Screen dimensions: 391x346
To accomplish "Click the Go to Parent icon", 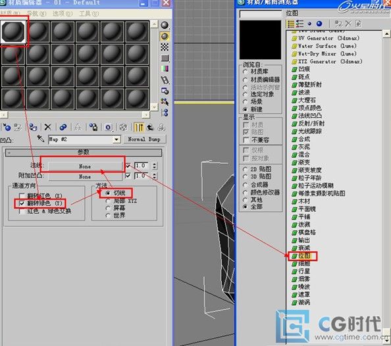I will click(150, 128).
